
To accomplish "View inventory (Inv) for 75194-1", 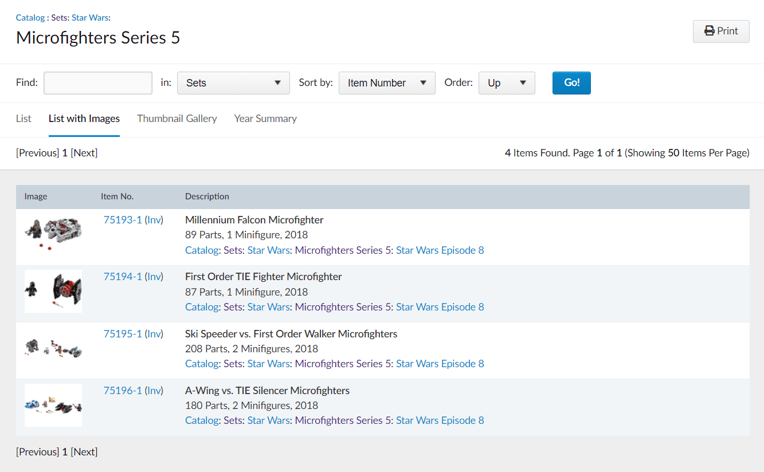I will click(154, 277).
